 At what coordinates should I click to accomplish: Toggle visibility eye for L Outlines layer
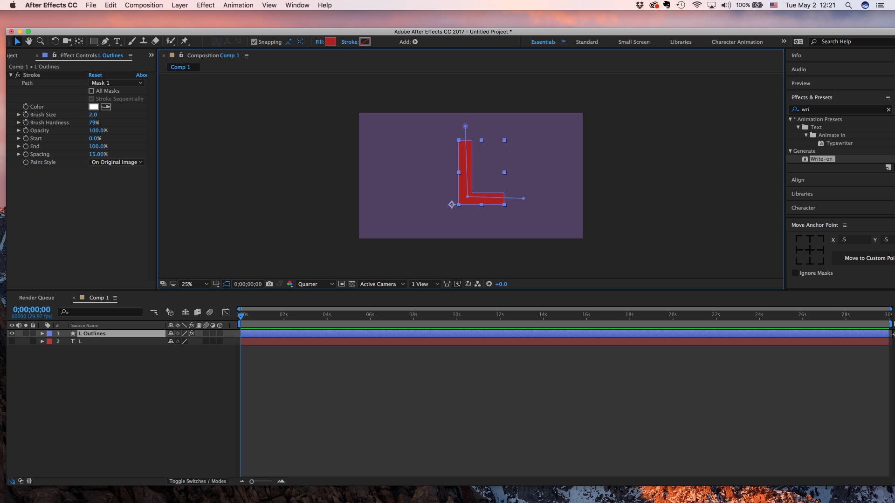click(x=11, y=333)
